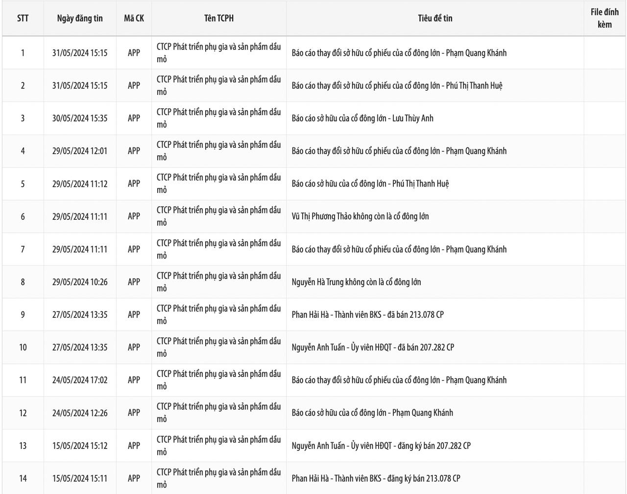Open Phan Hải Hà sold 213.078 CP notice
Screen dimensions: 627x494
pyautogui.click(x=367, y=315)
